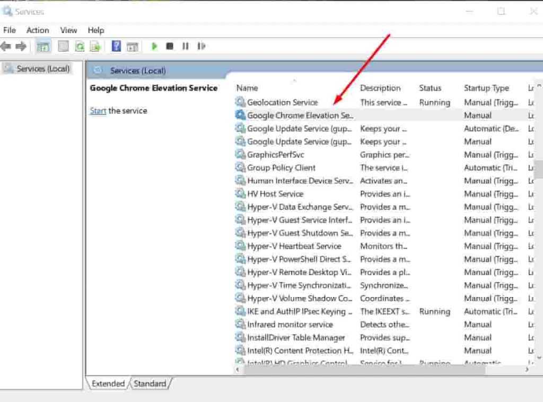Select the Group Policy Client service

coord(281,168)
